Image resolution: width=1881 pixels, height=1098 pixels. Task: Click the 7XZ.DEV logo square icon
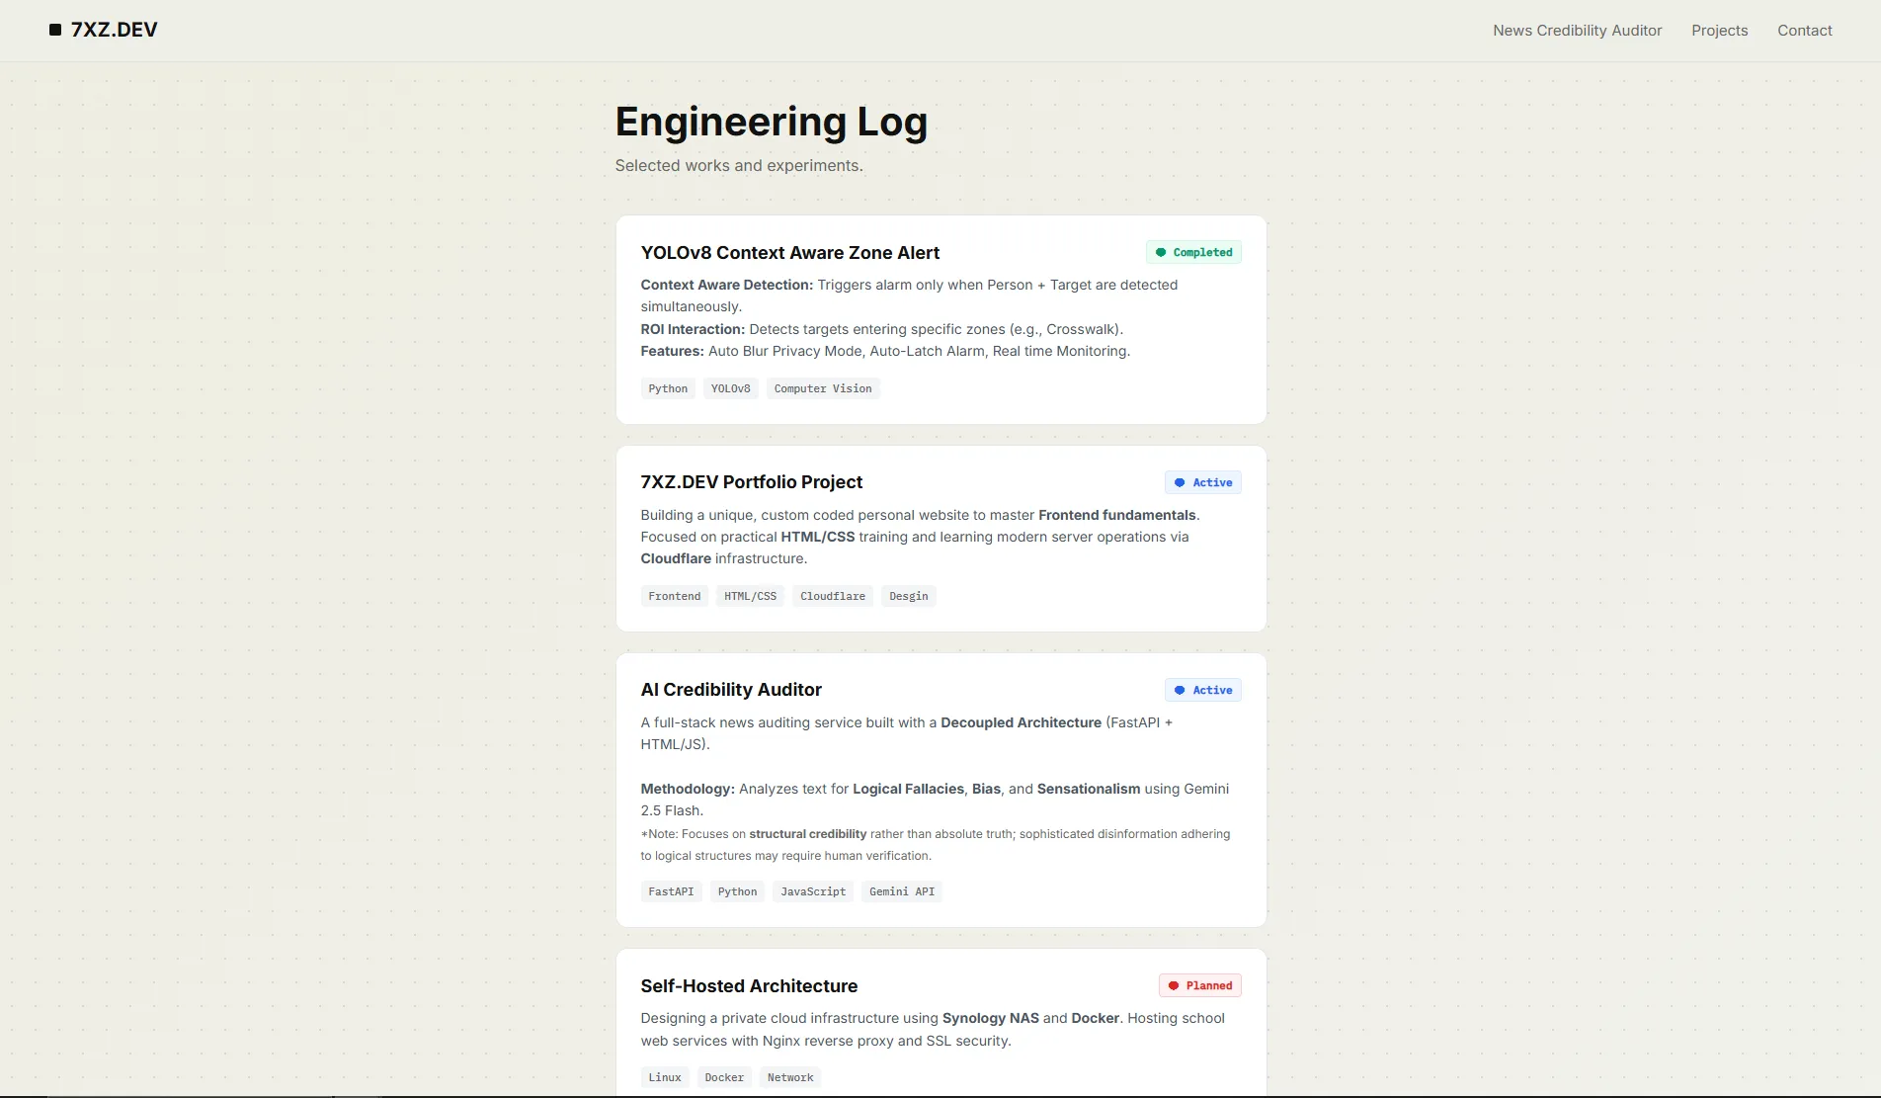(55, 30)
